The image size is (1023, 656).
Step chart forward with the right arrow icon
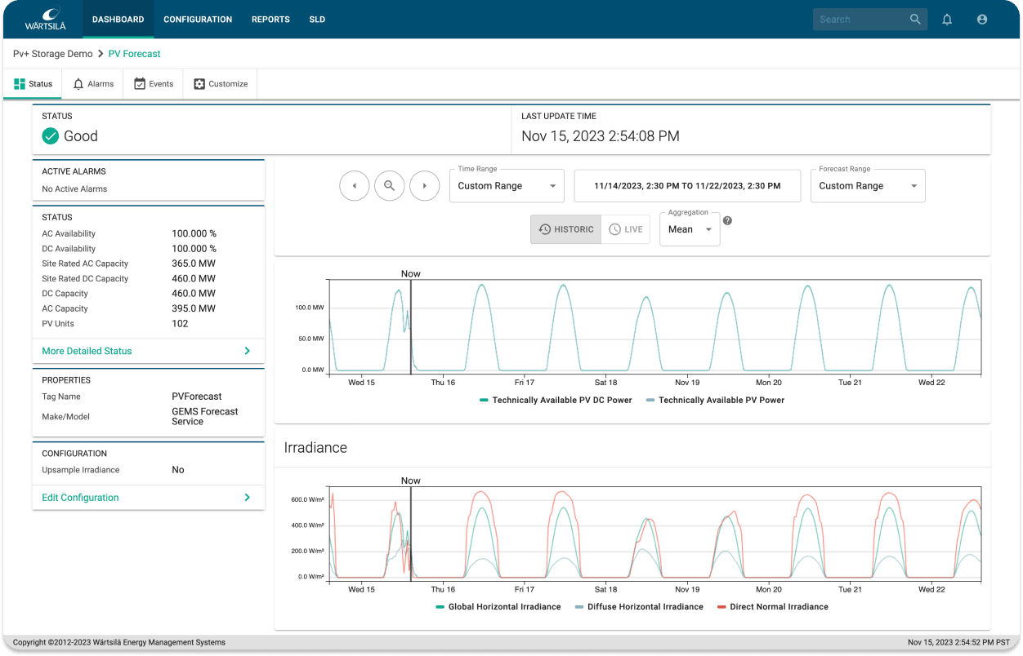tap(424, 185)
